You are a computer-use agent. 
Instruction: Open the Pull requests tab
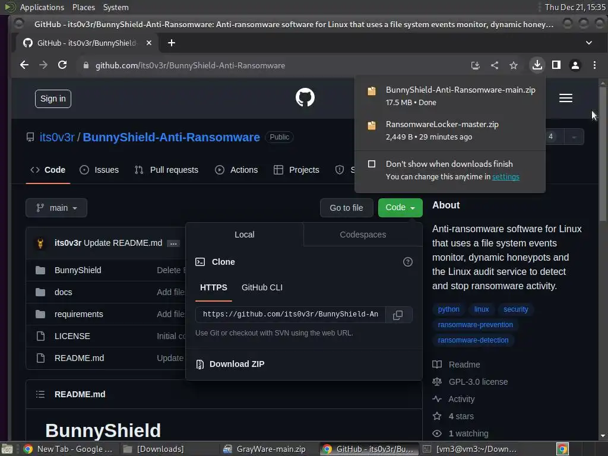pyautogui.click(x=166, y=170)
